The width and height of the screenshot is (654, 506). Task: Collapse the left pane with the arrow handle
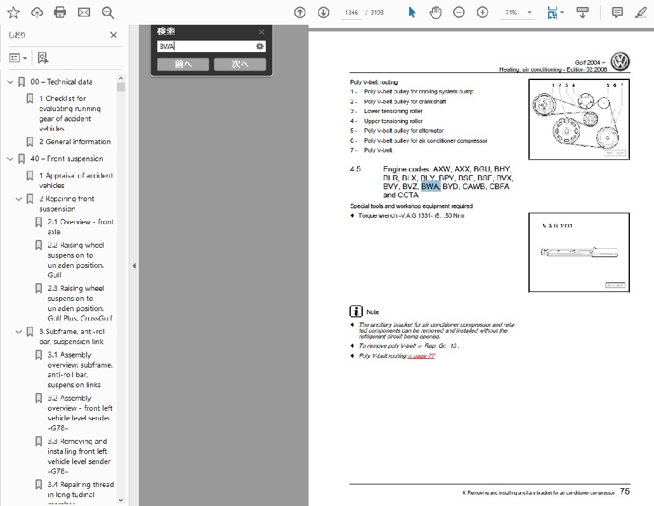click(x=134, y=265)
